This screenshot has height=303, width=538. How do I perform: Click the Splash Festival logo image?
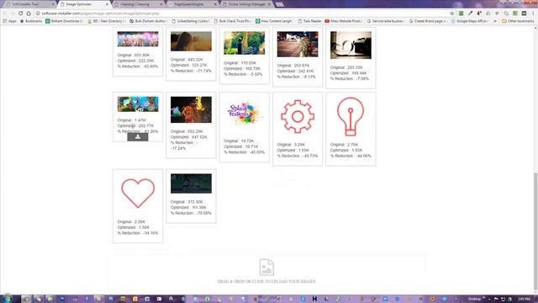245,114
